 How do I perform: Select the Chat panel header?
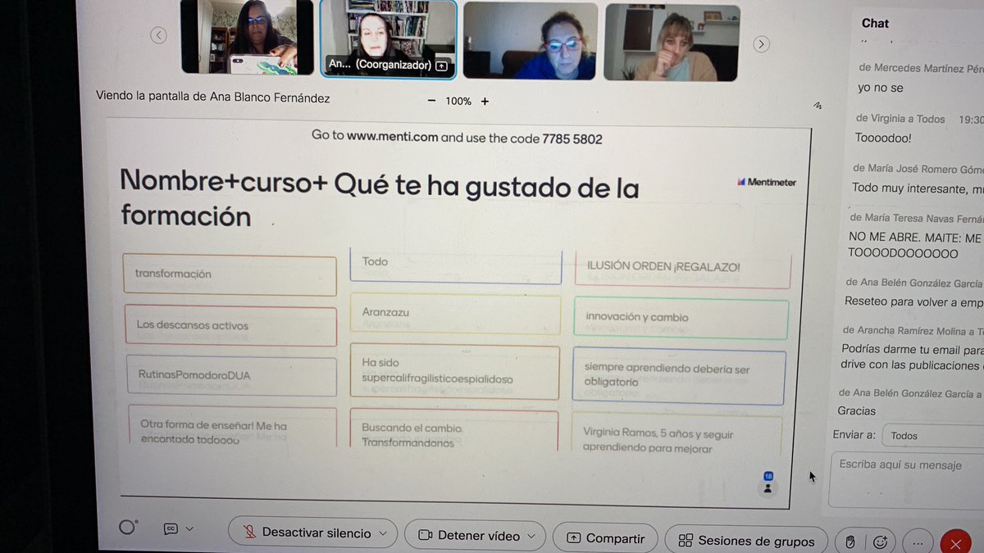pyautogui.click(x=874, y=23)
